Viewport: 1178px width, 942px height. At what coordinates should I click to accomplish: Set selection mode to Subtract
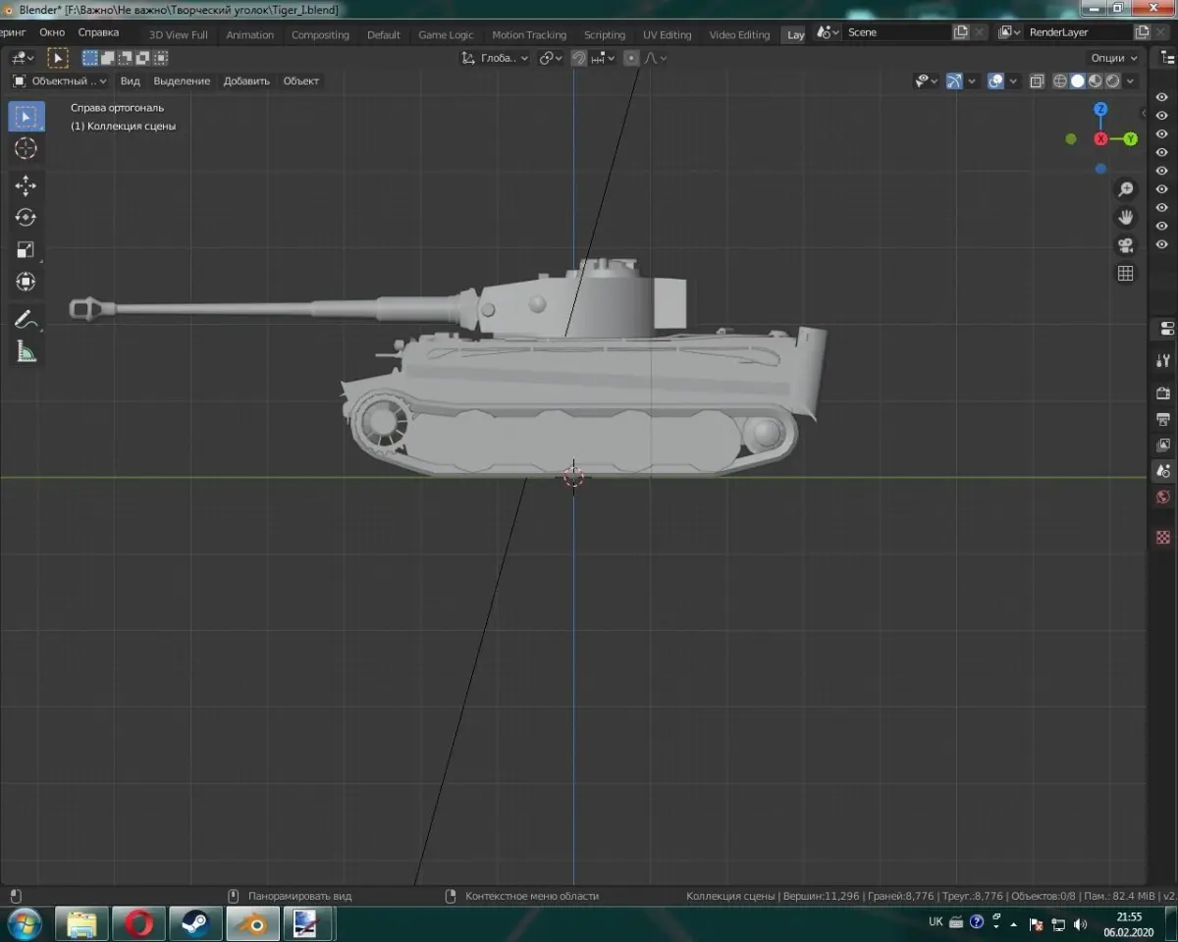[x=126, y=58]
